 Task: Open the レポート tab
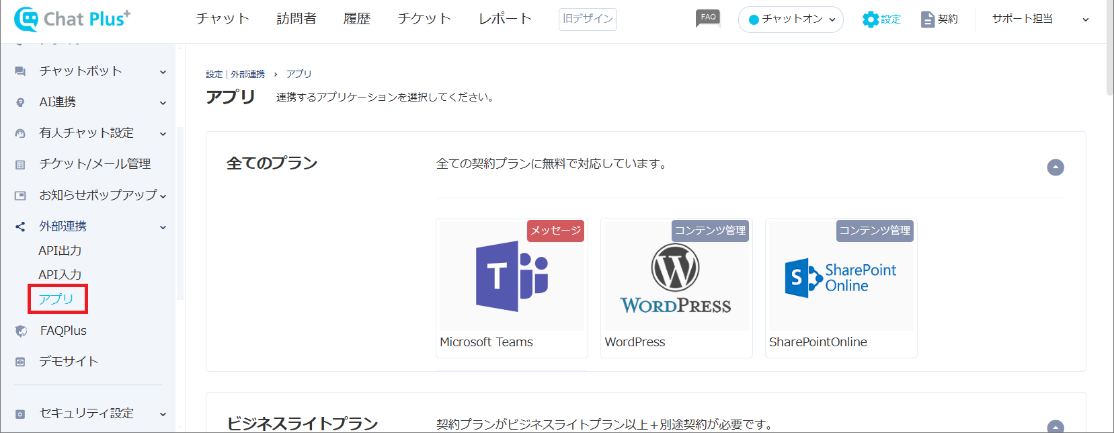click(505, 19)
